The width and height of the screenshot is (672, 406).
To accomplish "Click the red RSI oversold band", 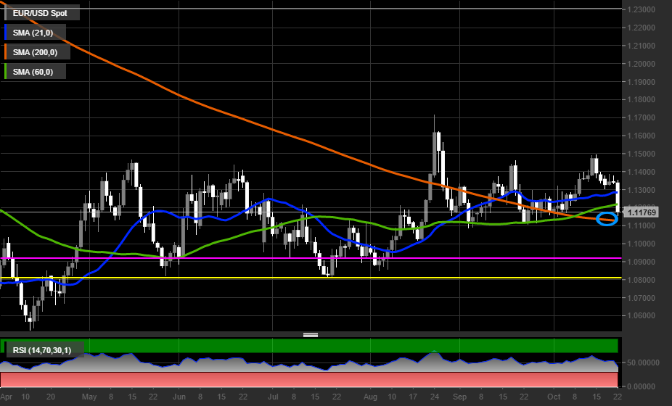I will coord(290,380).
